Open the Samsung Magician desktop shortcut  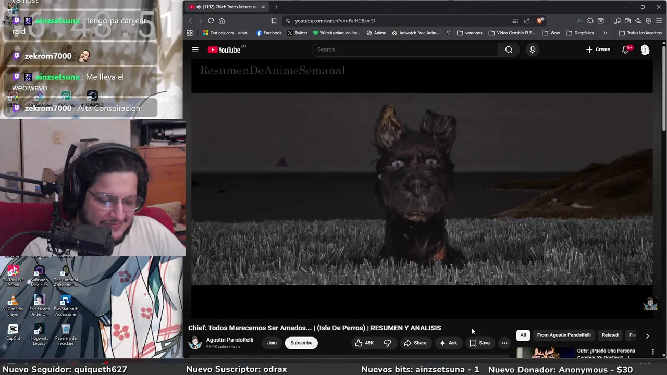[39, 276]
